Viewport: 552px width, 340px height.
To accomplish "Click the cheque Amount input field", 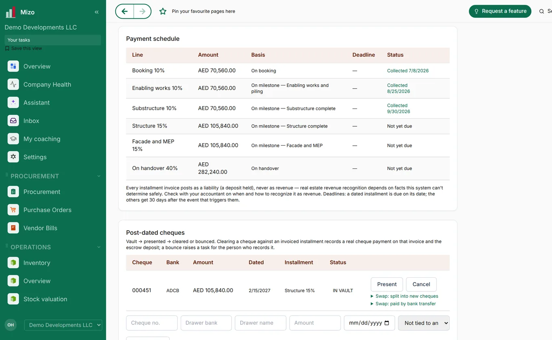I will tap(315, 323).
